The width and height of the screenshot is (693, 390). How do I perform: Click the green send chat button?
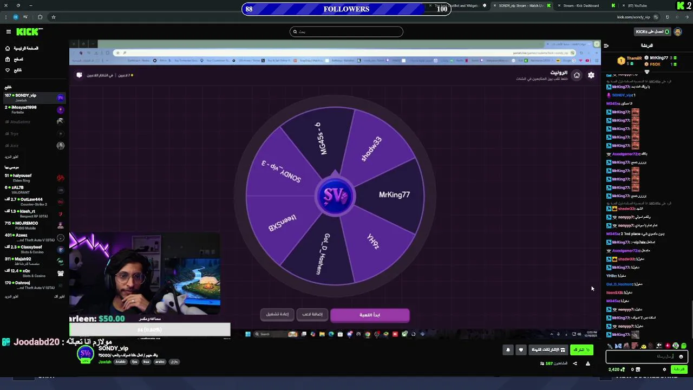coord(679,369)
